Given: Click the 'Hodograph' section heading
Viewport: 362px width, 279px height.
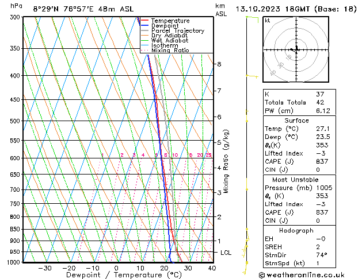Looking at the screenshot, I should coord(296,231).
